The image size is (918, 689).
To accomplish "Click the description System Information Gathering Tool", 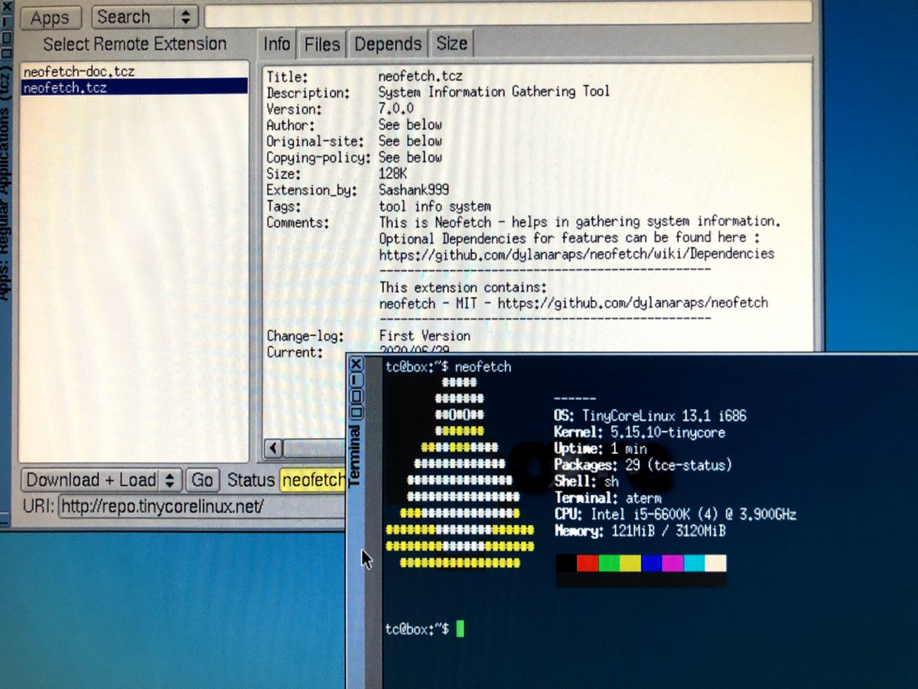I will [x=494, y=92].
